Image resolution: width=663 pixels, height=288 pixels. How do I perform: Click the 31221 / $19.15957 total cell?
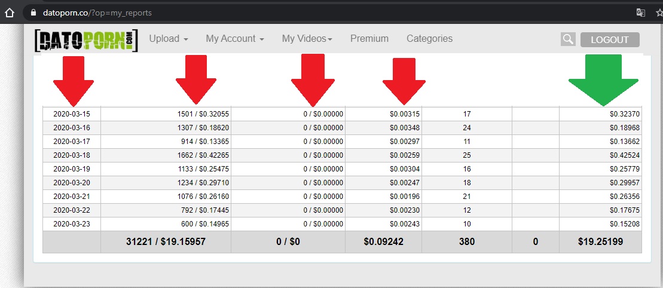[166, 242]
